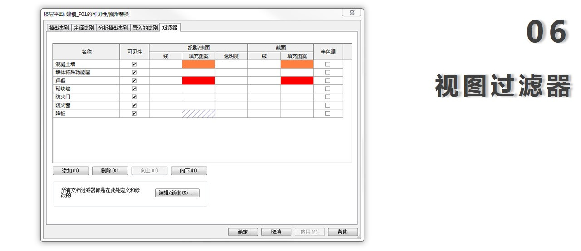Toggle visibility checkbox for 墙体特殊功能层 filter
The height and width of the screenshot is (251, 581).
coord(134,72)
